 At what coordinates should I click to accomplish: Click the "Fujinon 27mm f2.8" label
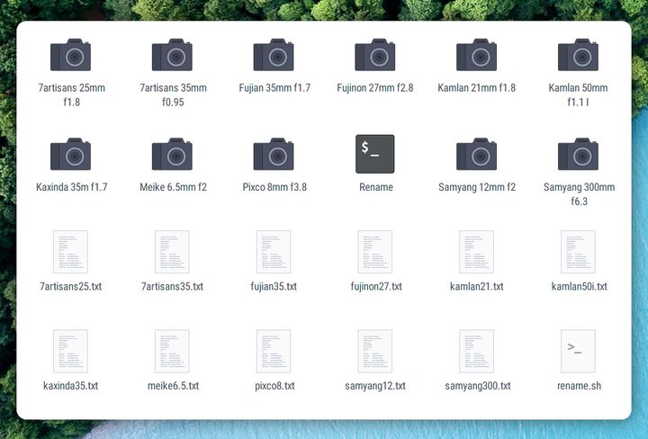click(375, 88)
